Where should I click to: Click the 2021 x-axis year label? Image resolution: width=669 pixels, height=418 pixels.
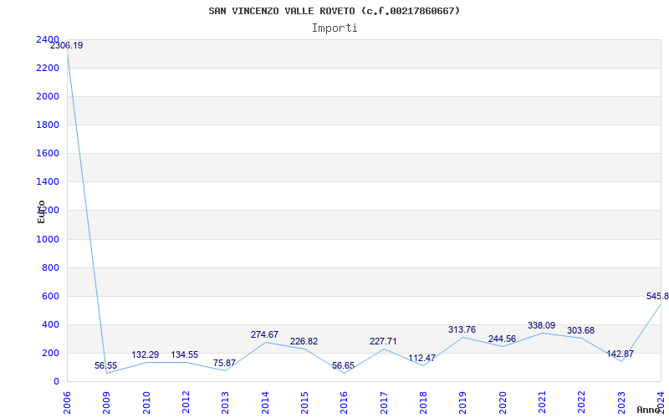click(x=542, y=402)
